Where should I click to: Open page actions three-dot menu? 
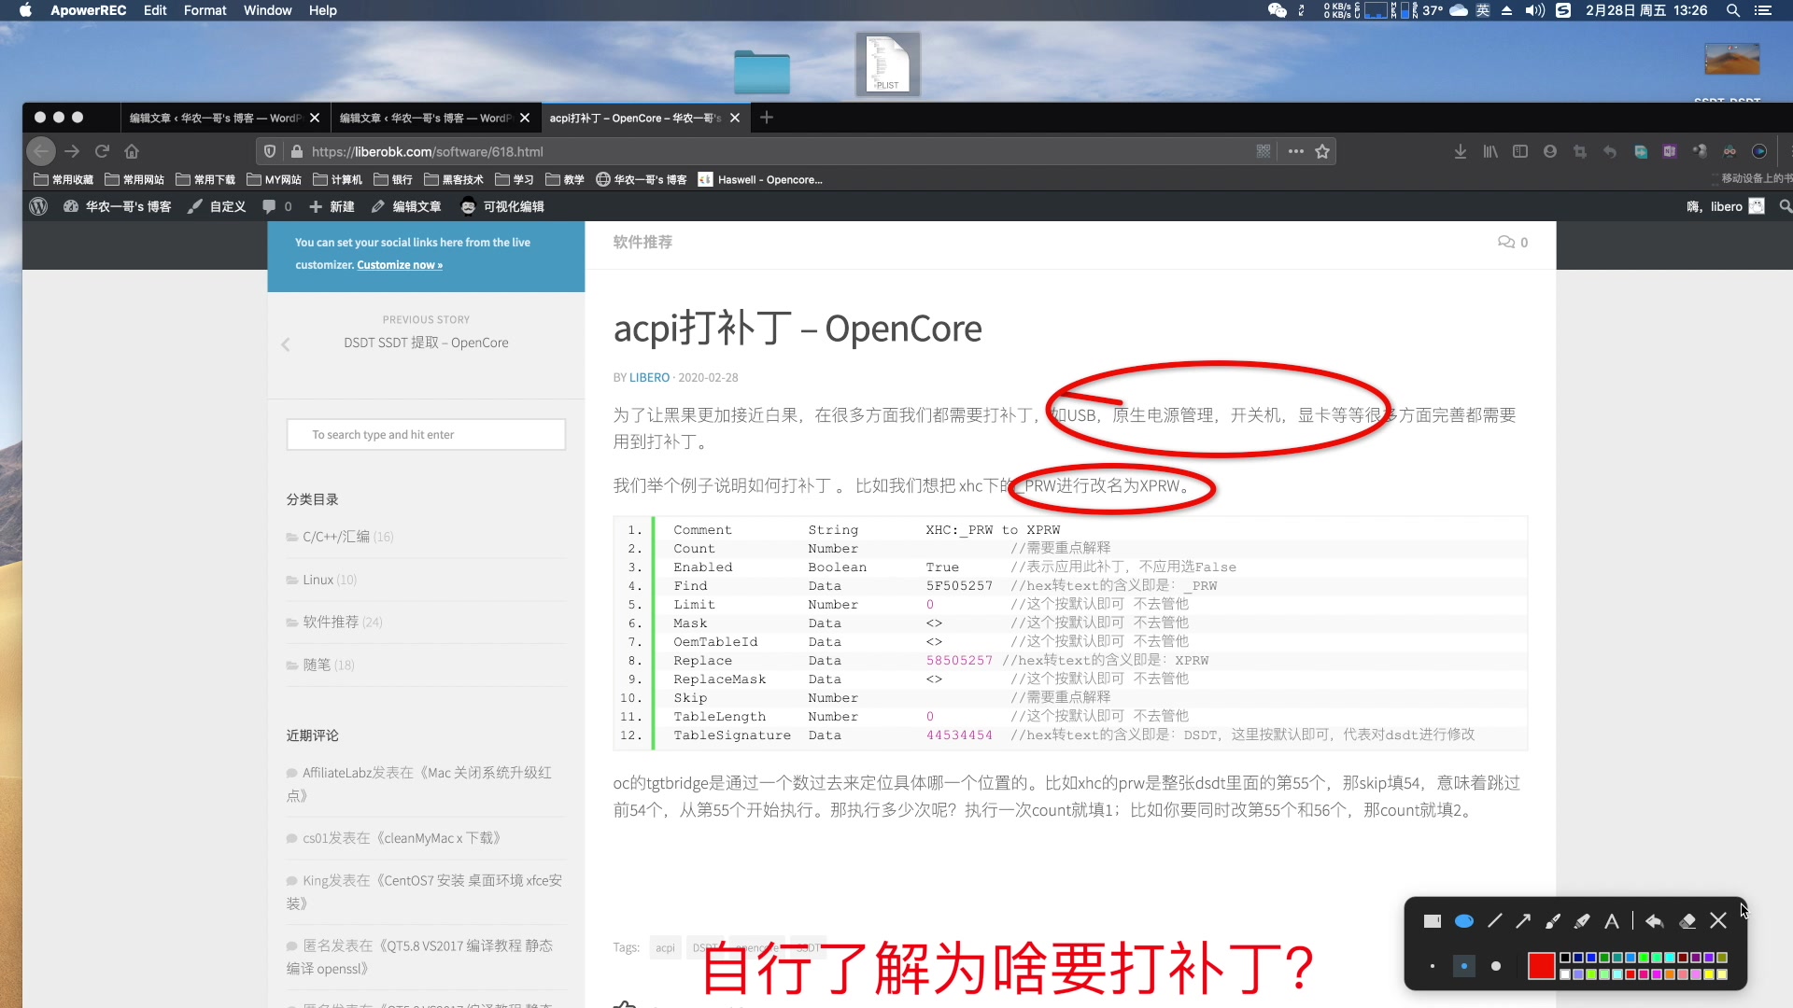tap(1296, 151)
